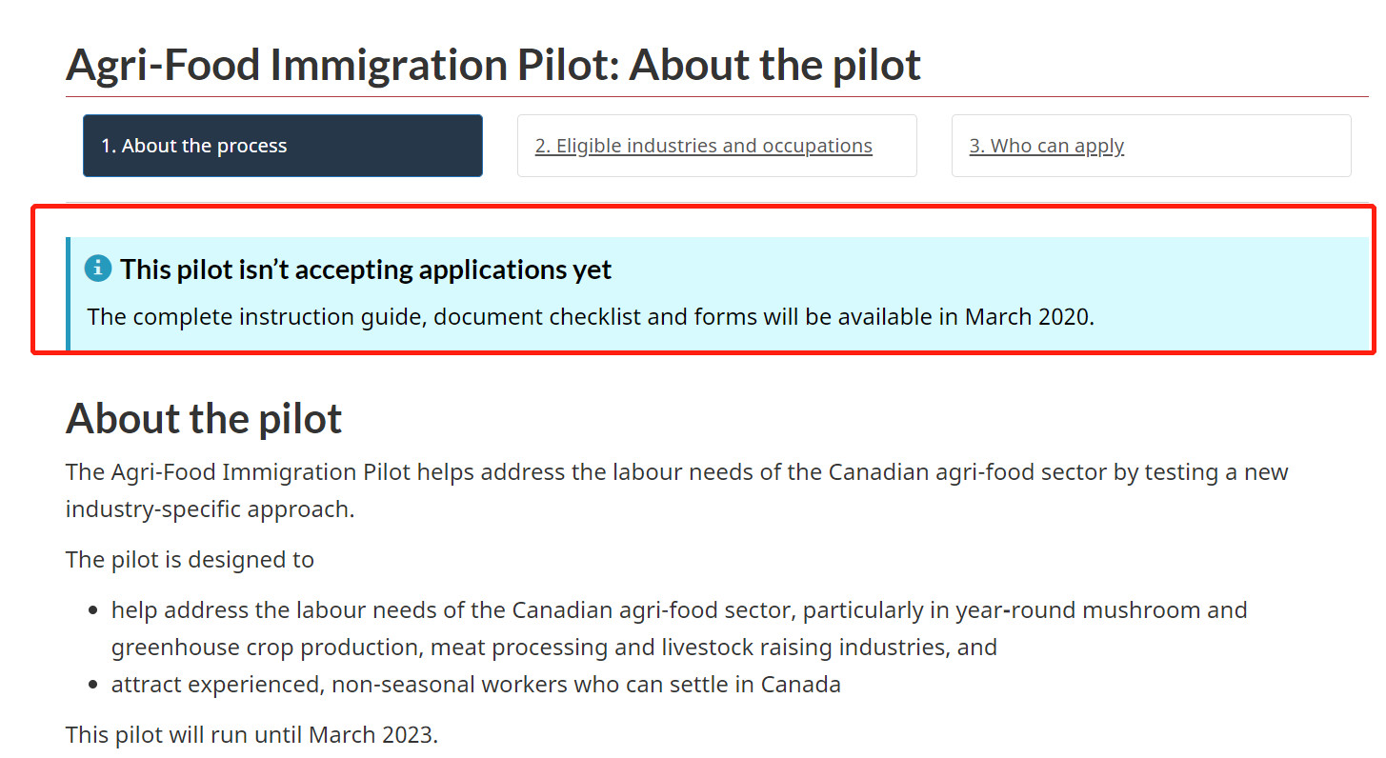The height and width of the screenshot is (758, 1386).
Task: Click the paragraph starting "The Agri-Food Immigration Pilot helps"
Action: (x=676, y=472)
